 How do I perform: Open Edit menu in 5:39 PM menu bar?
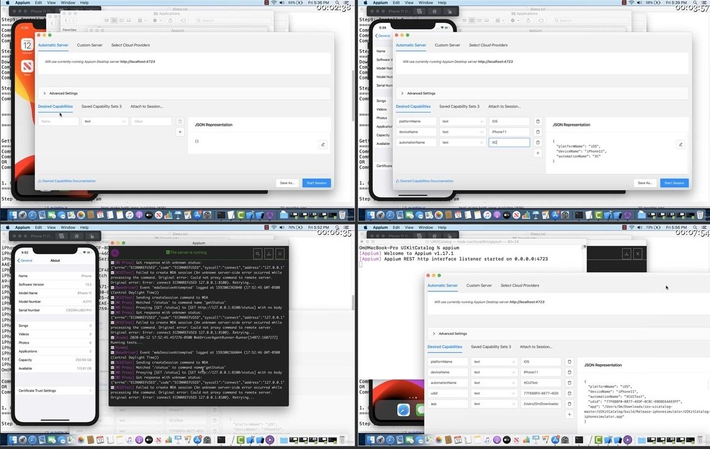pyautogui.click(x=396, y=3)
